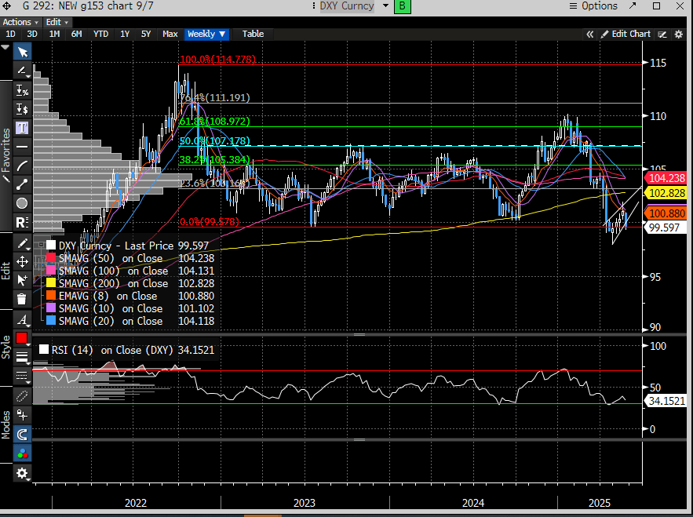The image size is (693, 517).
Task: Open the Weekly periodicity dropdown
Action: point(207,34)
